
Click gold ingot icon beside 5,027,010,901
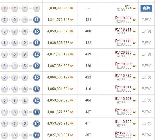pos(71,135)
